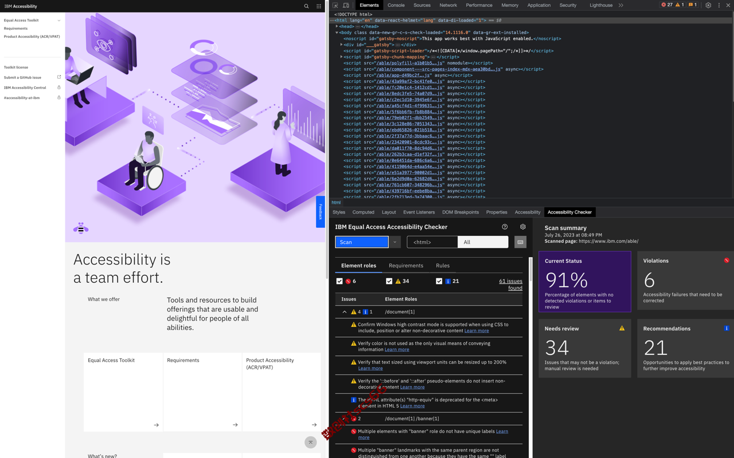Uncheck the recommendations filter checkbox showing 21

[439, 281]
